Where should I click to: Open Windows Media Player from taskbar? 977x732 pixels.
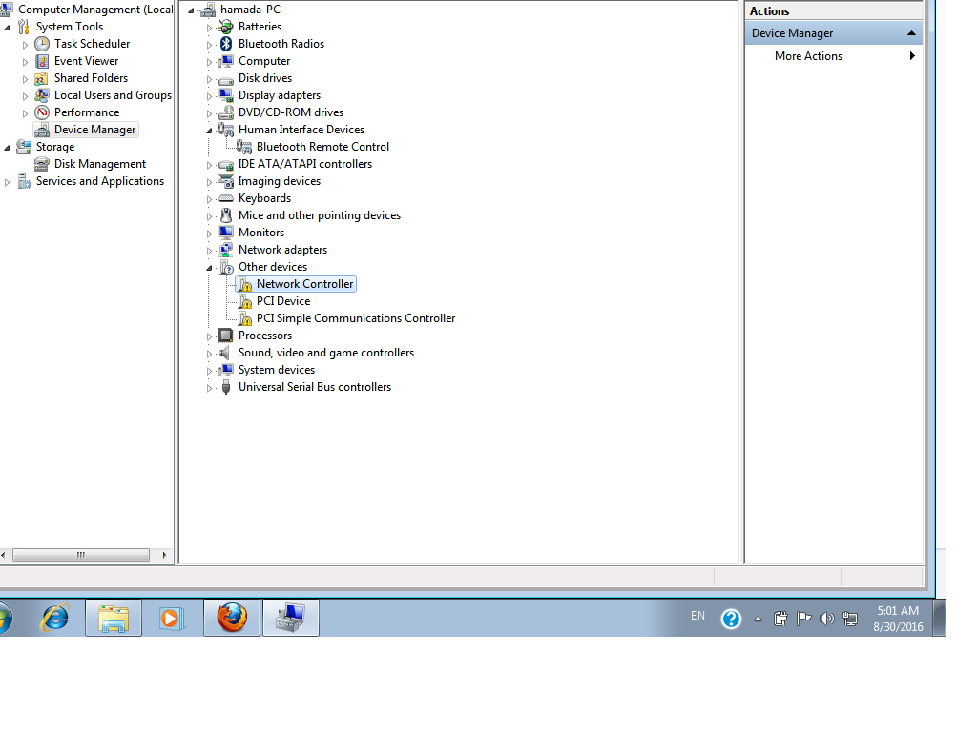tap(170, 618)
